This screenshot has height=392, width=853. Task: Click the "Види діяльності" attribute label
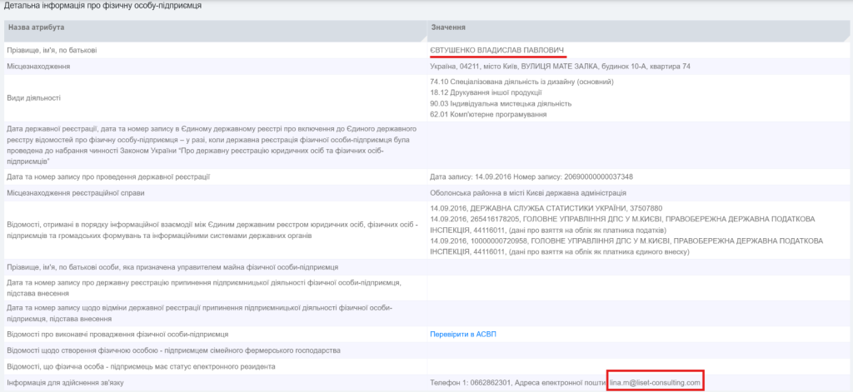[x=33, y=98]
